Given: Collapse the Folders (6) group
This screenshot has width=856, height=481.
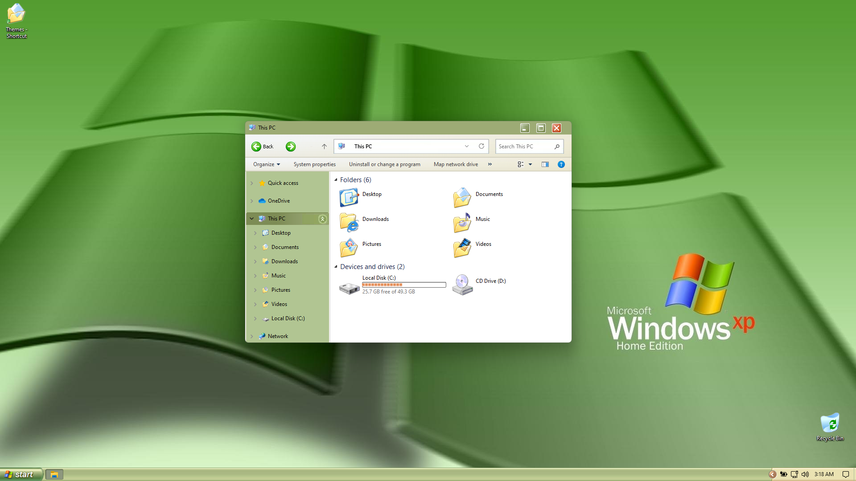Looking at the screenshot, I should [336, 180].
